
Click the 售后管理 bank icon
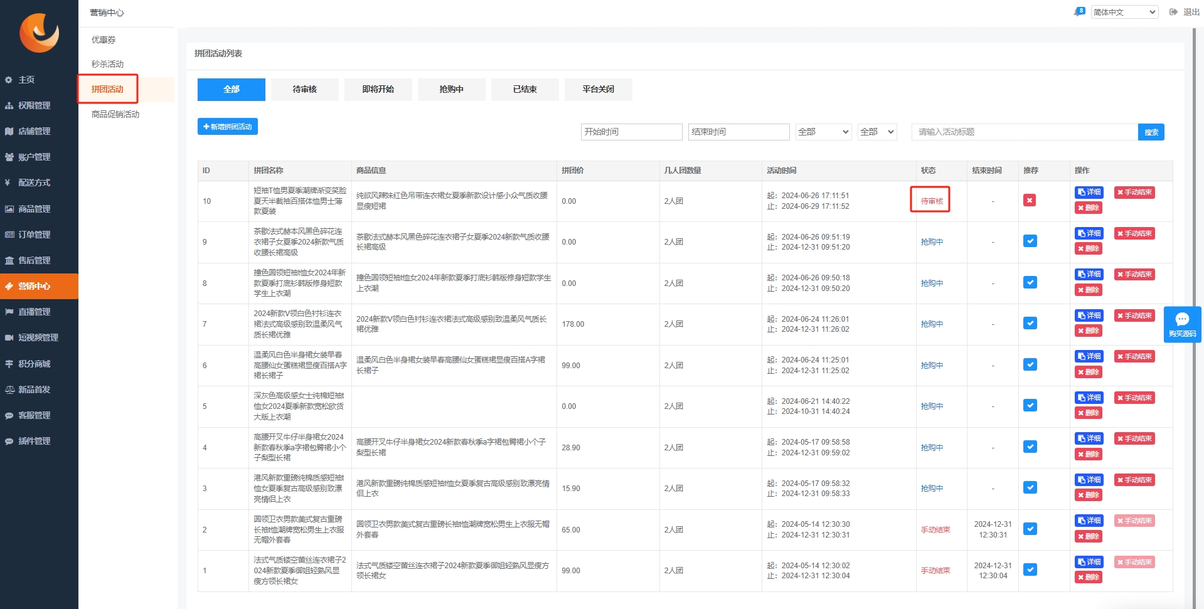[x=9, y=260]
